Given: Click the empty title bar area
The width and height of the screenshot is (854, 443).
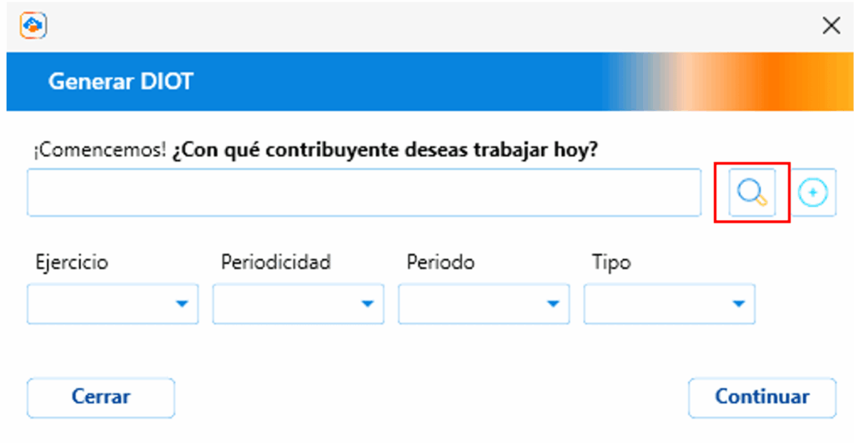Looking at the screenshot, I should point(417,26).
